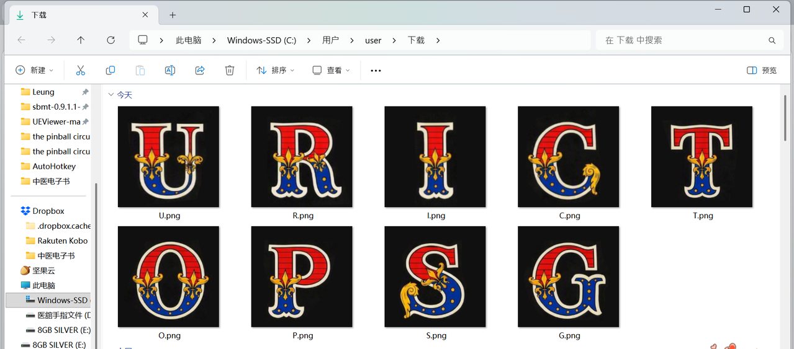This screenshot has width=794, height=349.
Task: Open Rakuten Kobo folder in sidebar
Action: [x=58, y=241]
